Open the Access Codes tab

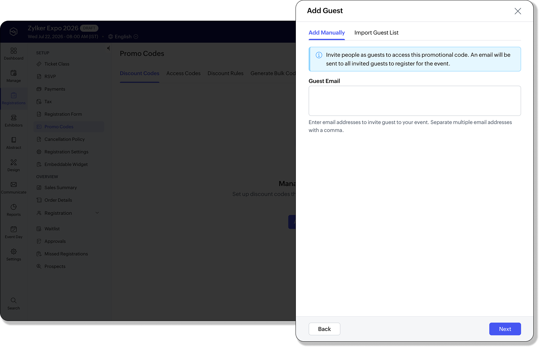coord(183,73)
